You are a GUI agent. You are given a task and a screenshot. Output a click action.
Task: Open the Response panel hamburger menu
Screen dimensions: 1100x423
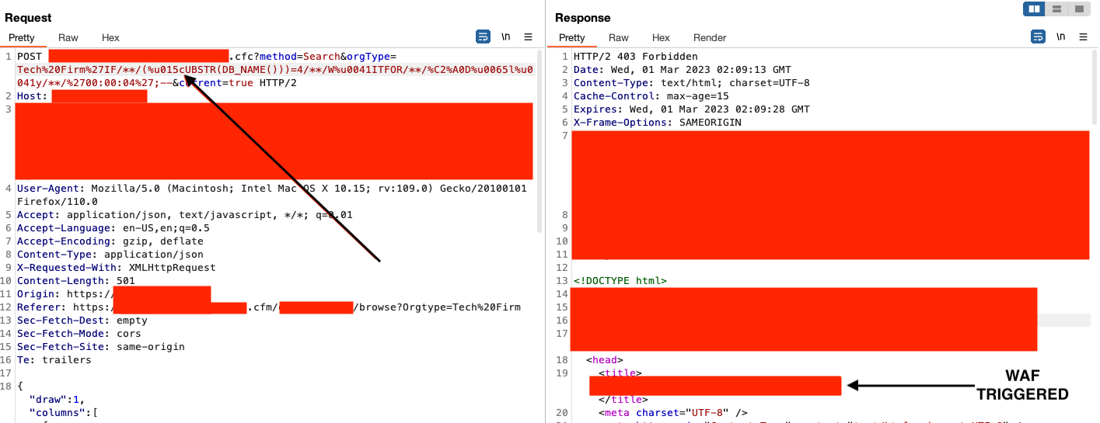[x=1084, y=36]
